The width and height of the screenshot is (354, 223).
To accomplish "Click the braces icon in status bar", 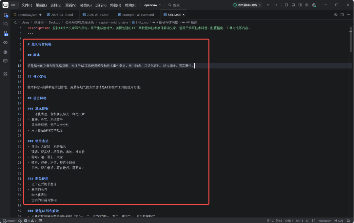I will pos(314,221).
